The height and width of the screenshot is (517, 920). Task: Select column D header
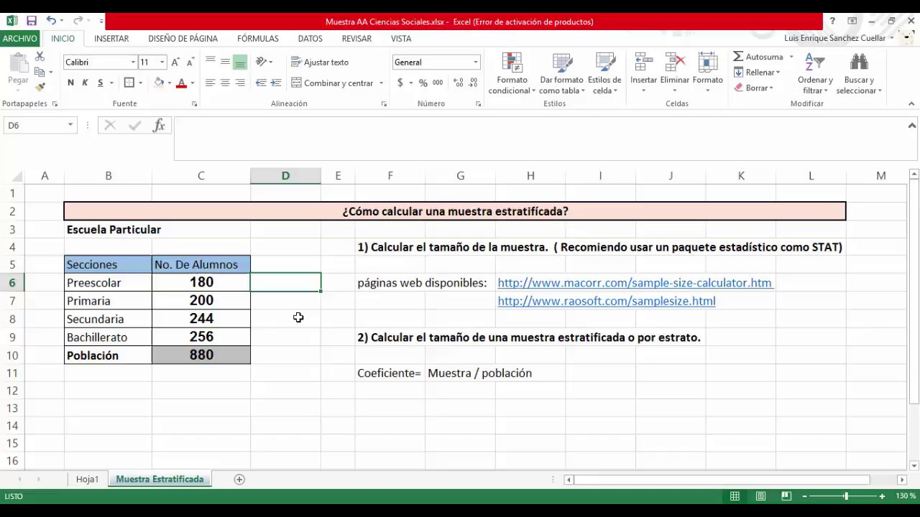285,176
